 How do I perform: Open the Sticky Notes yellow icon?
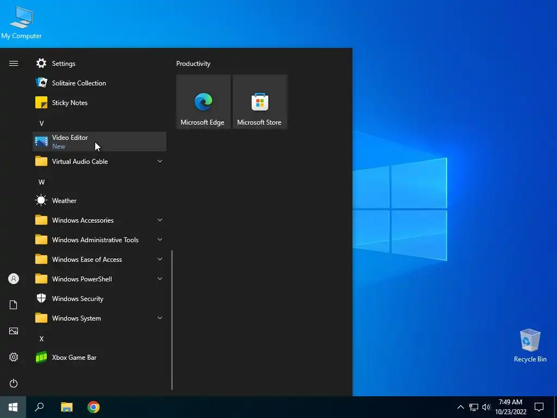pyautogui.click(x=41, y=102)
